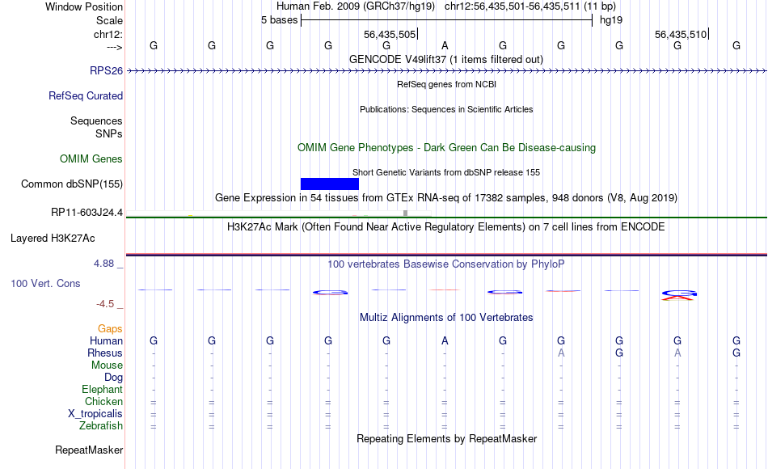Click the chr12: ruler label
This screenshot has width=768, height=469.
click(x=108, y=34)
